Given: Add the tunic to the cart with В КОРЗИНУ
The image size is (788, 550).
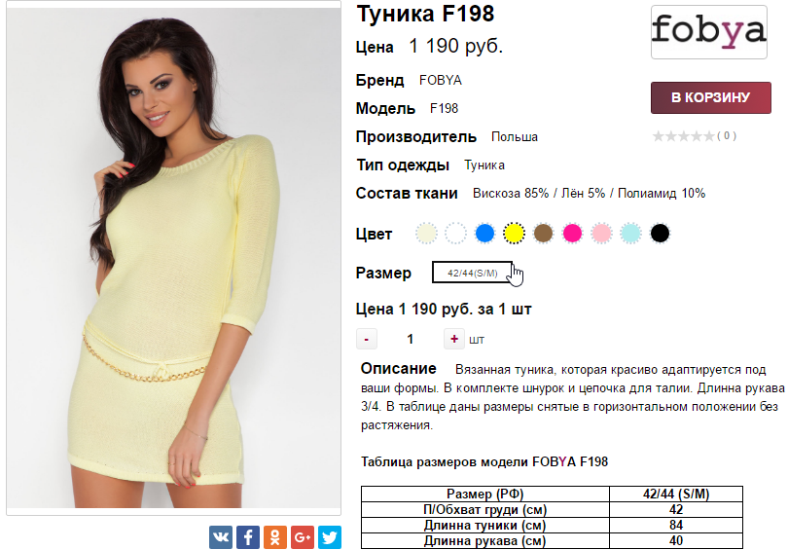Looking at the screenshot, I should pos(710,97).
